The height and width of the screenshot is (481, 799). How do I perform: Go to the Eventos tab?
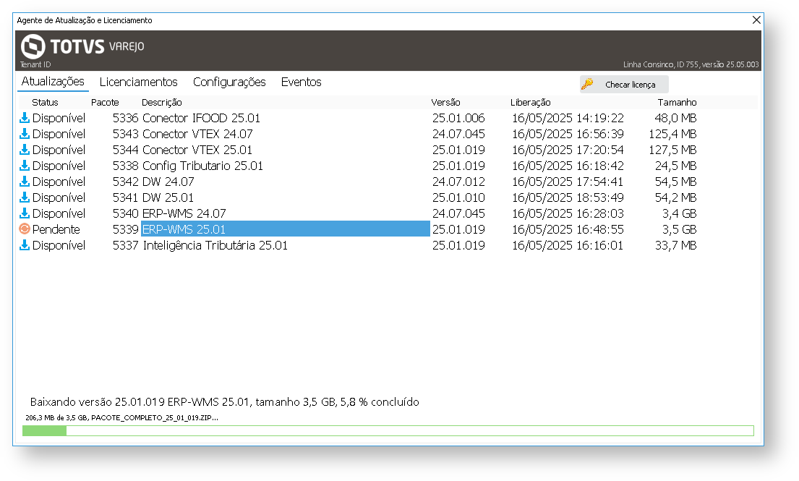click(x=301, y=82)
